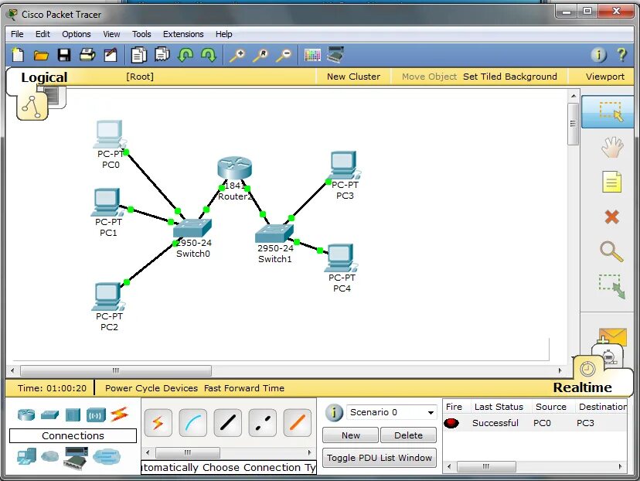Choose the Place Note tool
This screenshot has height=481, width=640.
(612, 182)
